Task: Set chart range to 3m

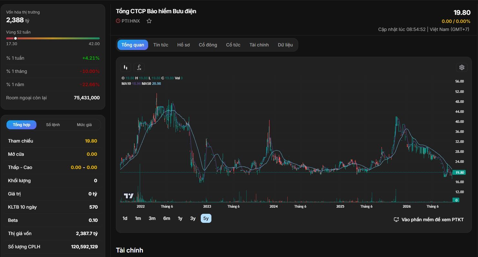Action: (152, 218)
